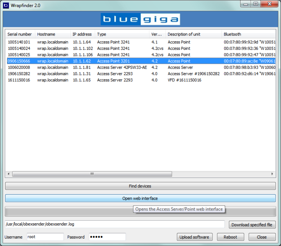The image size is (281, 246).
Task: Click the bluegiga logo banner
Action: [140, 19]
